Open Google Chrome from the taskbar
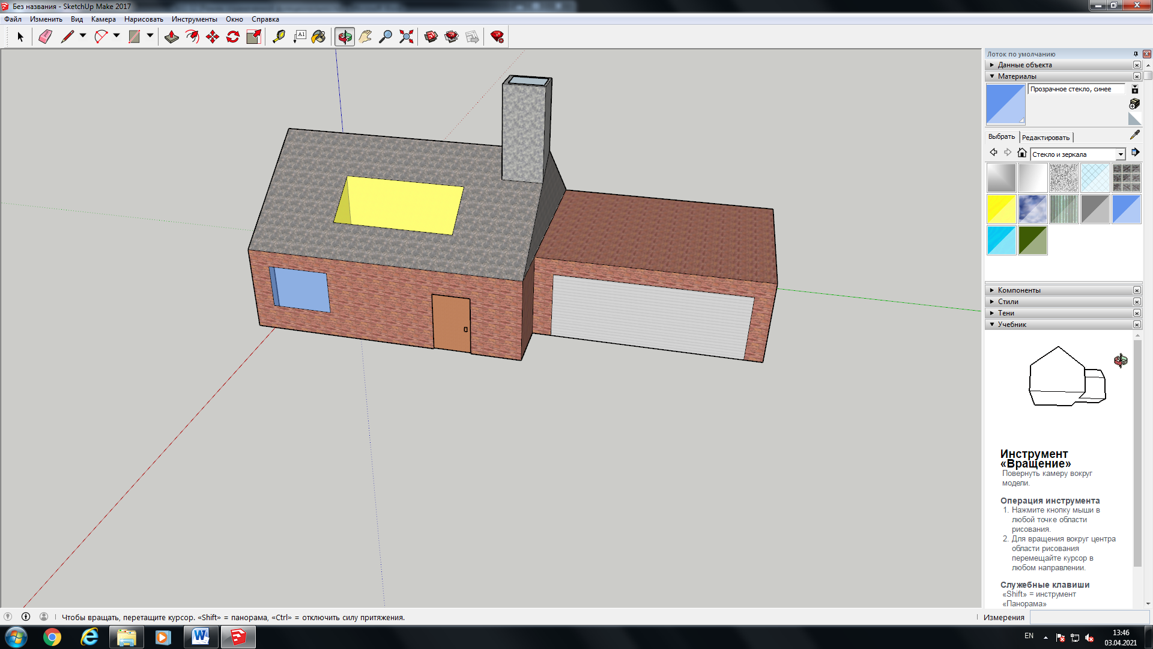 (x=52, y=637)
